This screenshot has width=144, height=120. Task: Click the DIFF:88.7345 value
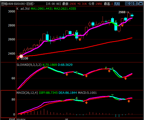48,93
